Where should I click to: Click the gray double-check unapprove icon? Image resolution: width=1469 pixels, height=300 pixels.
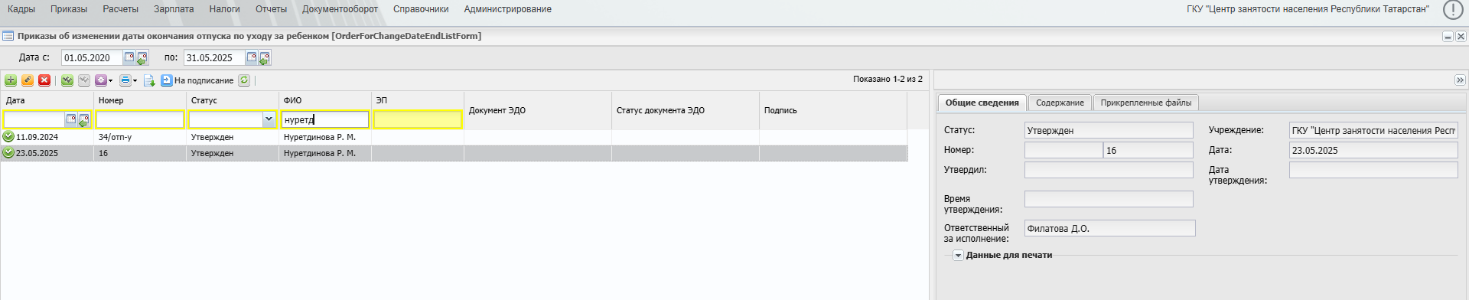tap(84, 80)
